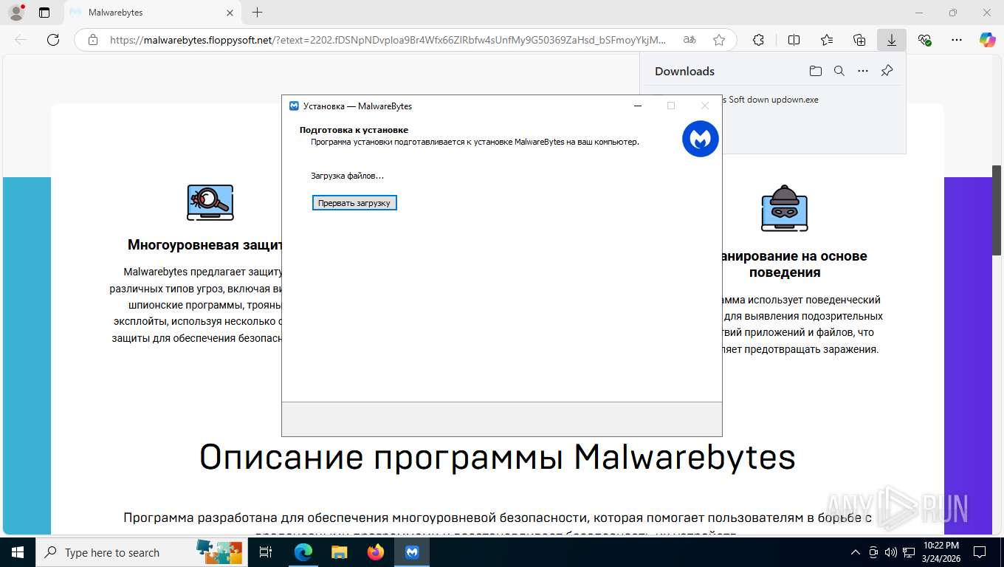Image resolution: width=1004 pixels, height=567 pixels.
Task: Click the Downloads toolbar icon
Action: (x=892, y=40)
